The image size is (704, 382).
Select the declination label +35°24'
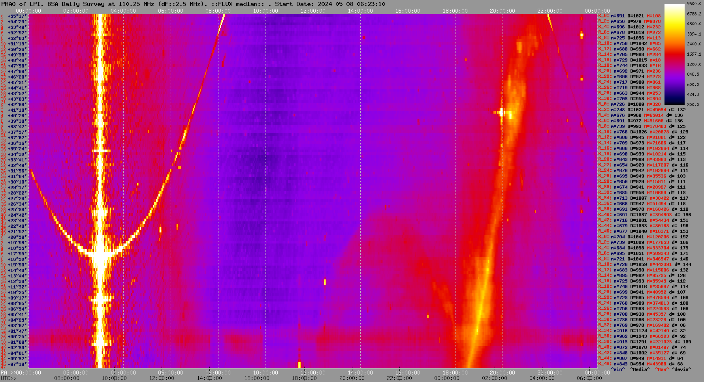point(17,149)
